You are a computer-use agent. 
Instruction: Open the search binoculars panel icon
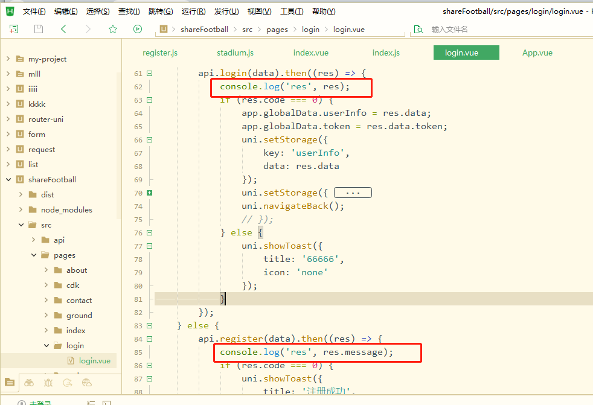coord(29,382)
